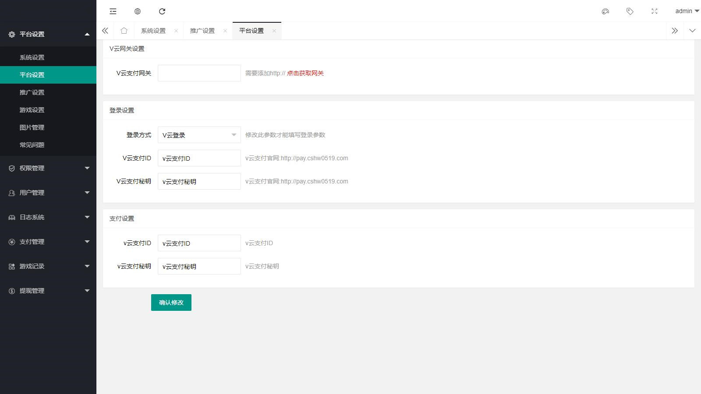Open the 登录方式 dropdown showing V云登录
The image size is (701, 394).
199,135
